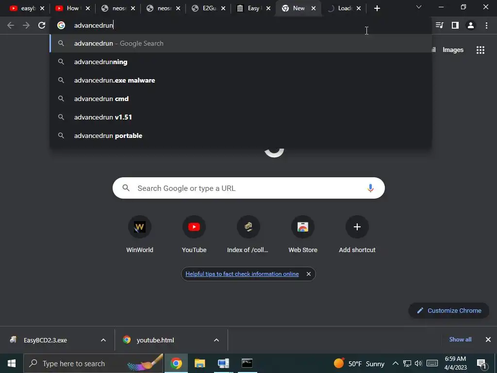This screenshot has width=497, height=373.
Task: Close the 'easyb' tab
Action: 42,8
